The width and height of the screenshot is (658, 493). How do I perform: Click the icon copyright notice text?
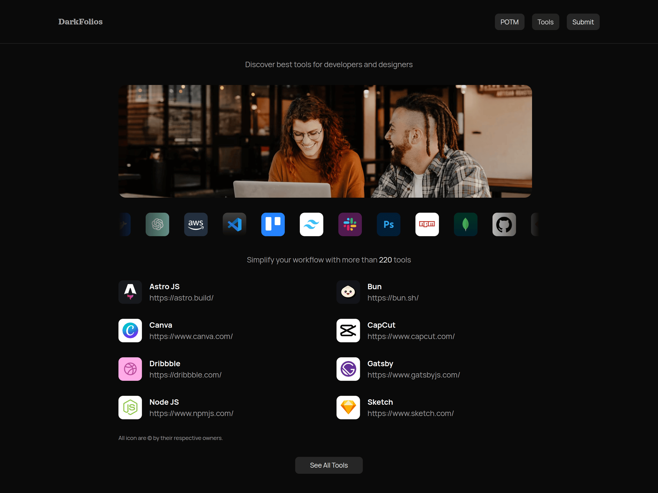[170, 438]
